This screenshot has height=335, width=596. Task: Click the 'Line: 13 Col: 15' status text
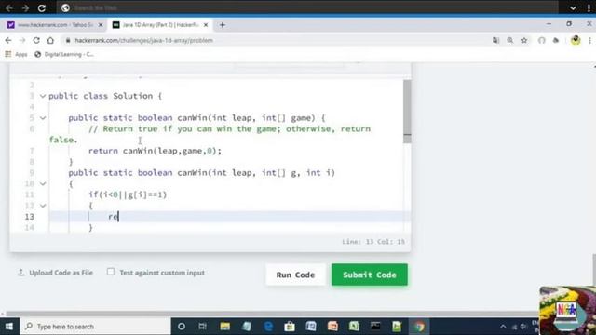(373, 242)
